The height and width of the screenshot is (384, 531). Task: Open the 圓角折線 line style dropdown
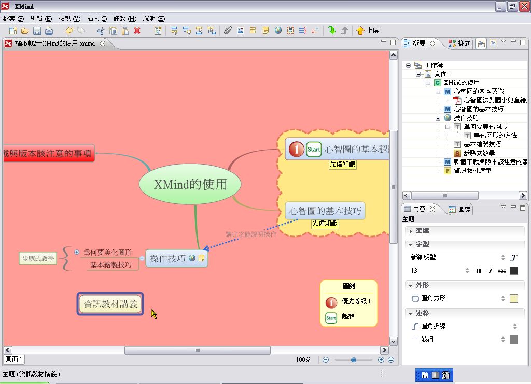[x=515, y=326]
